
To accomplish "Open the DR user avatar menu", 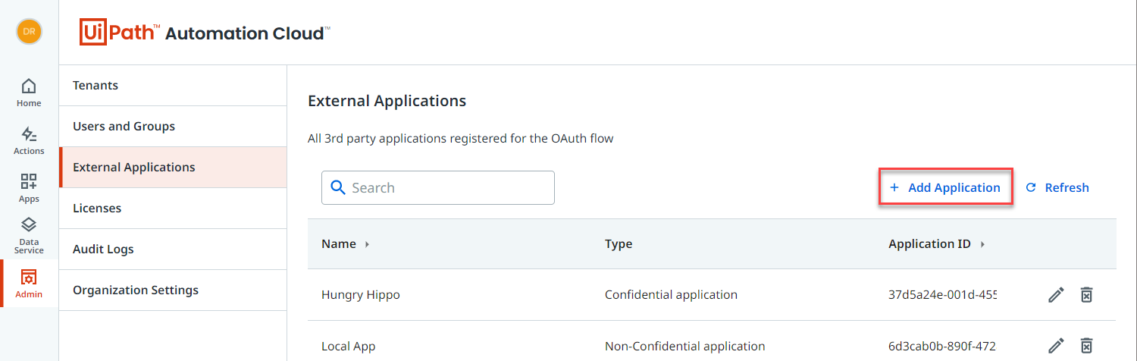I will point(29,31).
